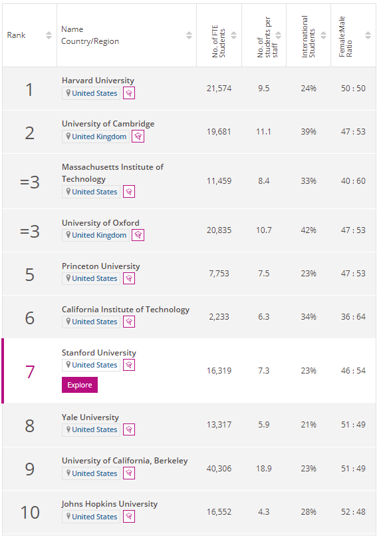Click graduation cap icon beside Harvard University
The width and height of the screenshot is (379, 536).
pyautogui.click(x=129, y=93)
